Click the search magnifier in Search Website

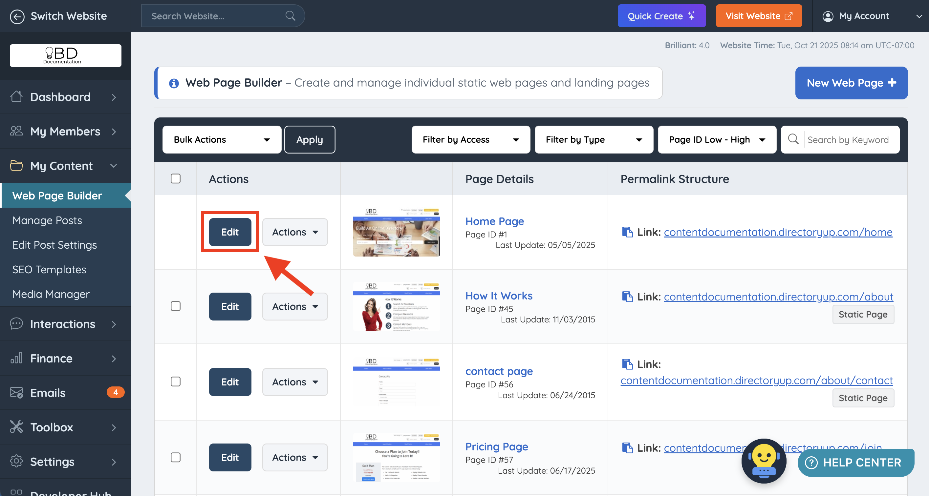click(290, 16)
